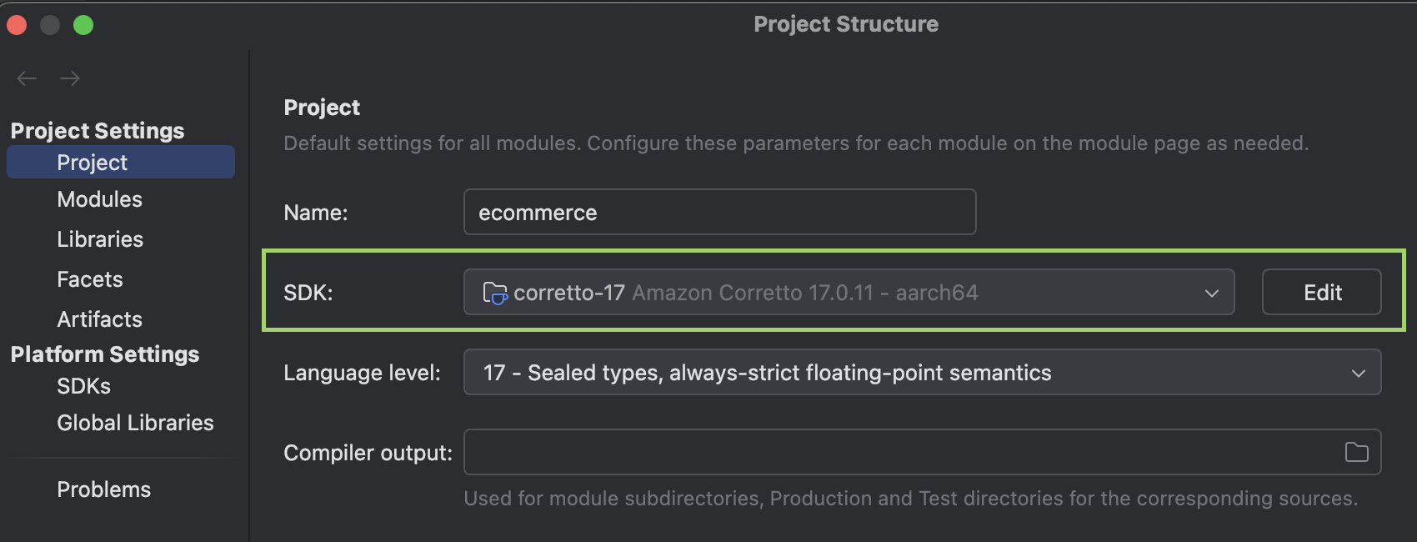This screenshot has width=1417, height=542.
Task: Click the red close window button
Action: point(17,25)
